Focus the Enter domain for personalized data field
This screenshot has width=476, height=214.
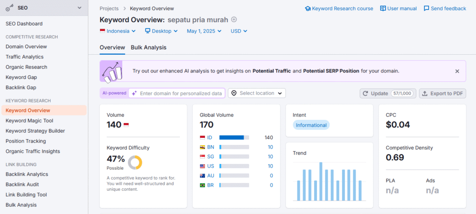(x=177, y=93)
